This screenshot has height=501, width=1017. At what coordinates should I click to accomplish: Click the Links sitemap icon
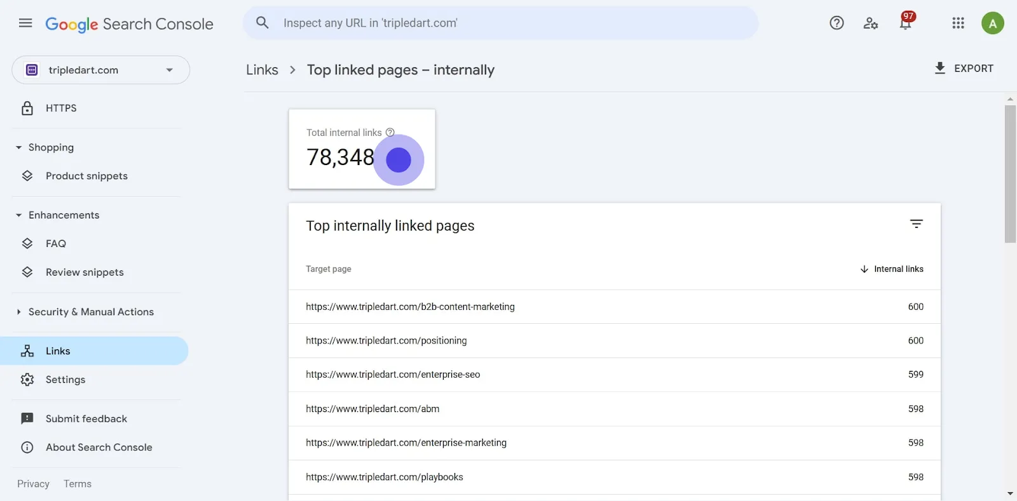click(x=27, y=351)
